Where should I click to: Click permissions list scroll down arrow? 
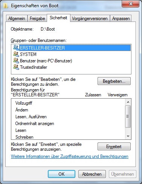pyautogui.click(x=128, y=136)
